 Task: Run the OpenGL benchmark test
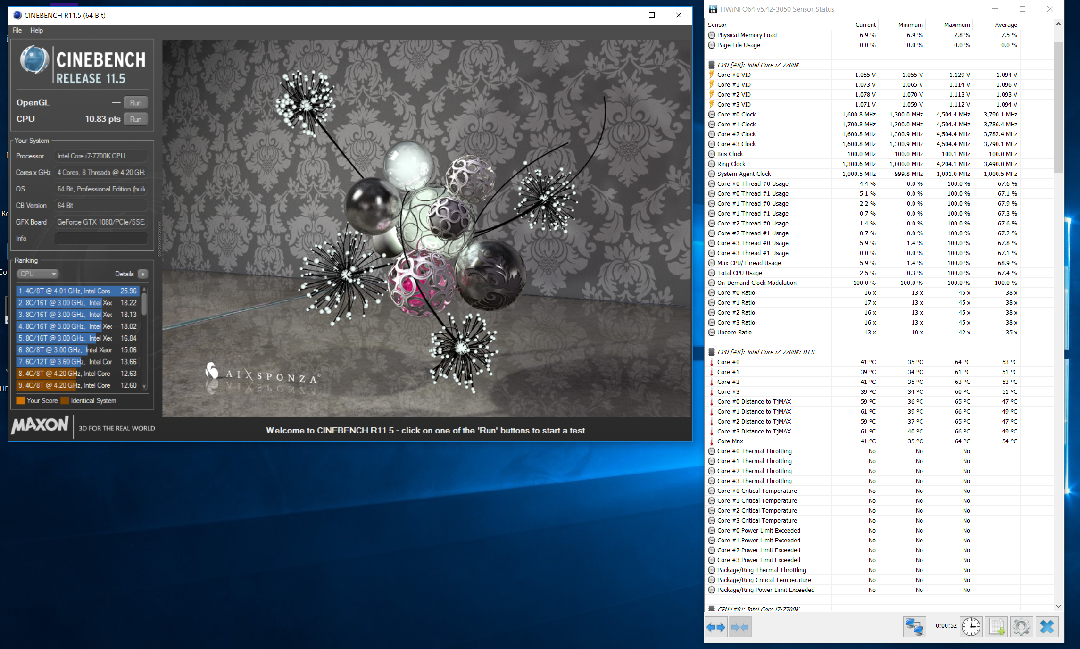(x=136, y=103)
